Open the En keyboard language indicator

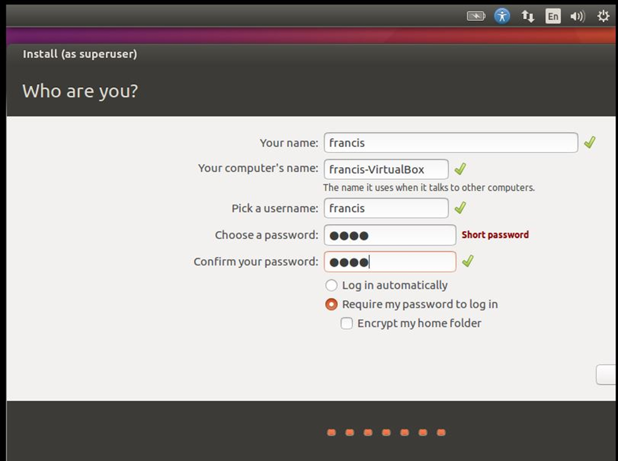click(x=553, y=16)
